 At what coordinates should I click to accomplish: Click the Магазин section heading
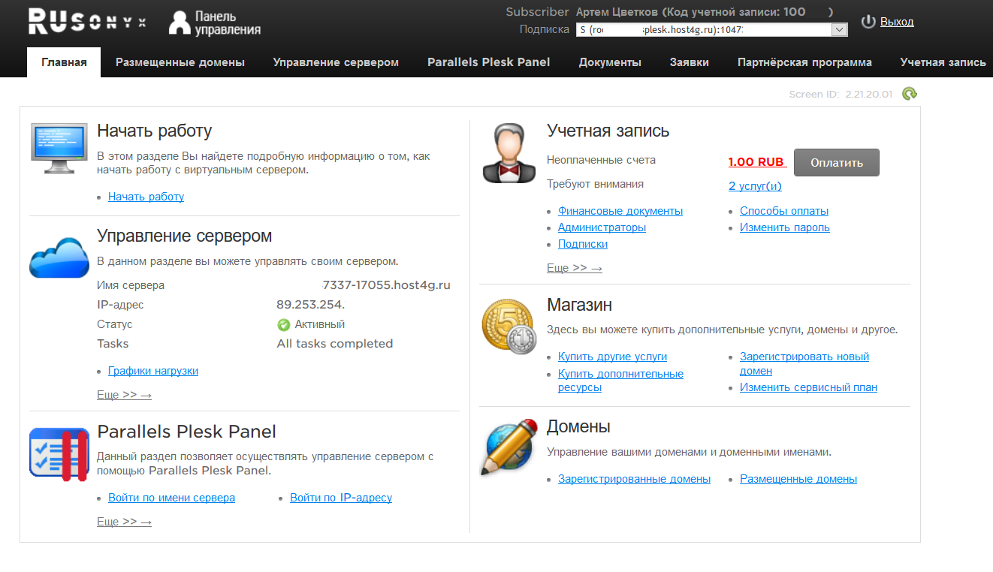click(x=579, y=305)
